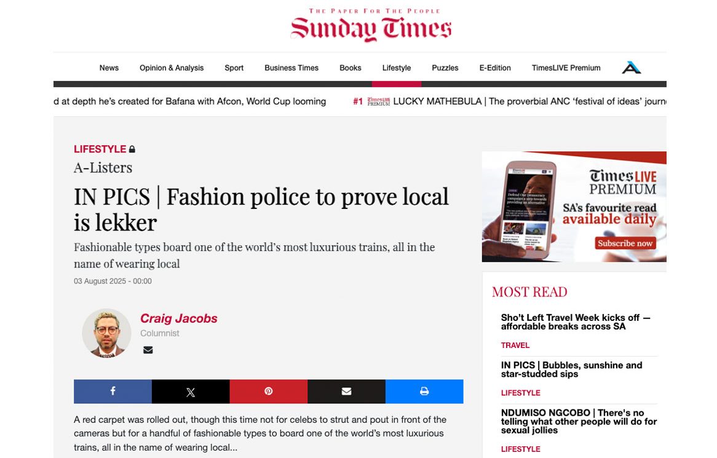717x458 pixels.
Task: Share article on Facebook
Action: [x=113, y=392]
